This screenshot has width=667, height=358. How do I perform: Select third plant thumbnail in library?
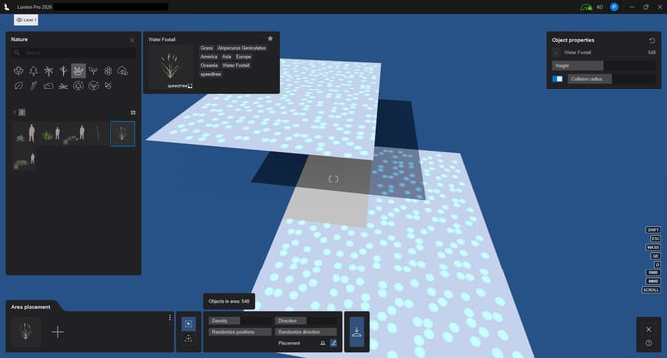[74, 134]
